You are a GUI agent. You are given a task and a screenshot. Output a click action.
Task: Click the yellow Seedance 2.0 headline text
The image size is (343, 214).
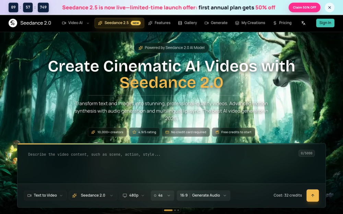(x=171, y=83)
